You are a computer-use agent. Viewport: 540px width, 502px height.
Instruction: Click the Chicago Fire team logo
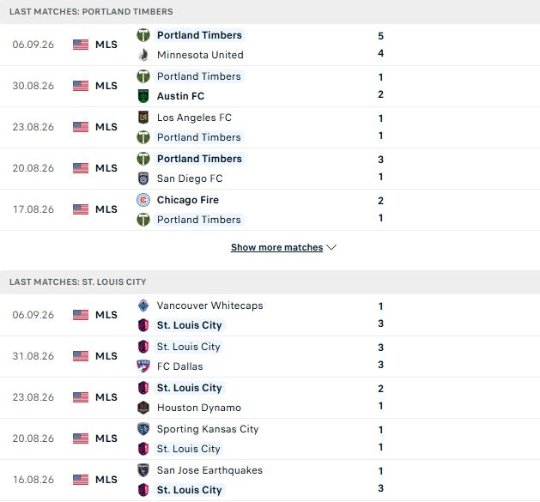pyautogui.click(x=143, y=200)
